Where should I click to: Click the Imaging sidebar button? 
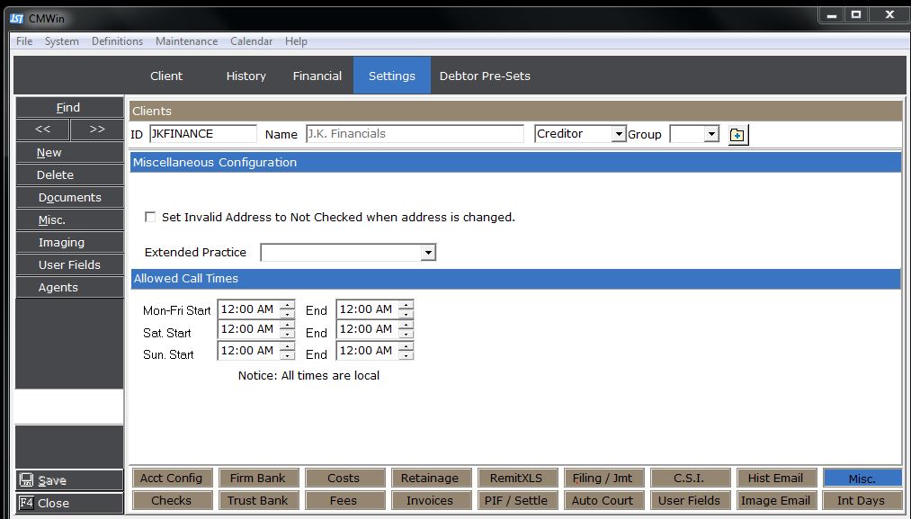pos(69,242)
